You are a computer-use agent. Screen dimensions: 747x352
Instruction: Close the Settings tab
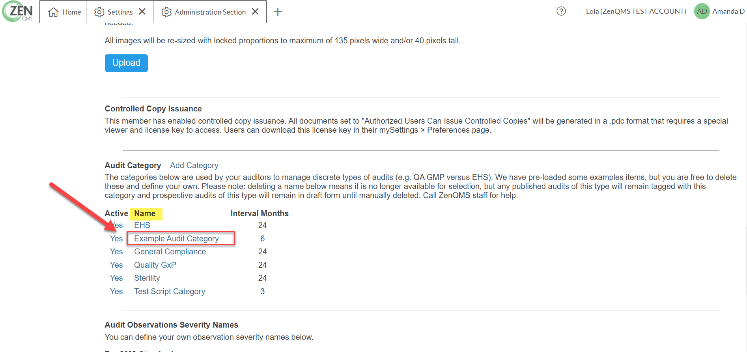point(142,12)
